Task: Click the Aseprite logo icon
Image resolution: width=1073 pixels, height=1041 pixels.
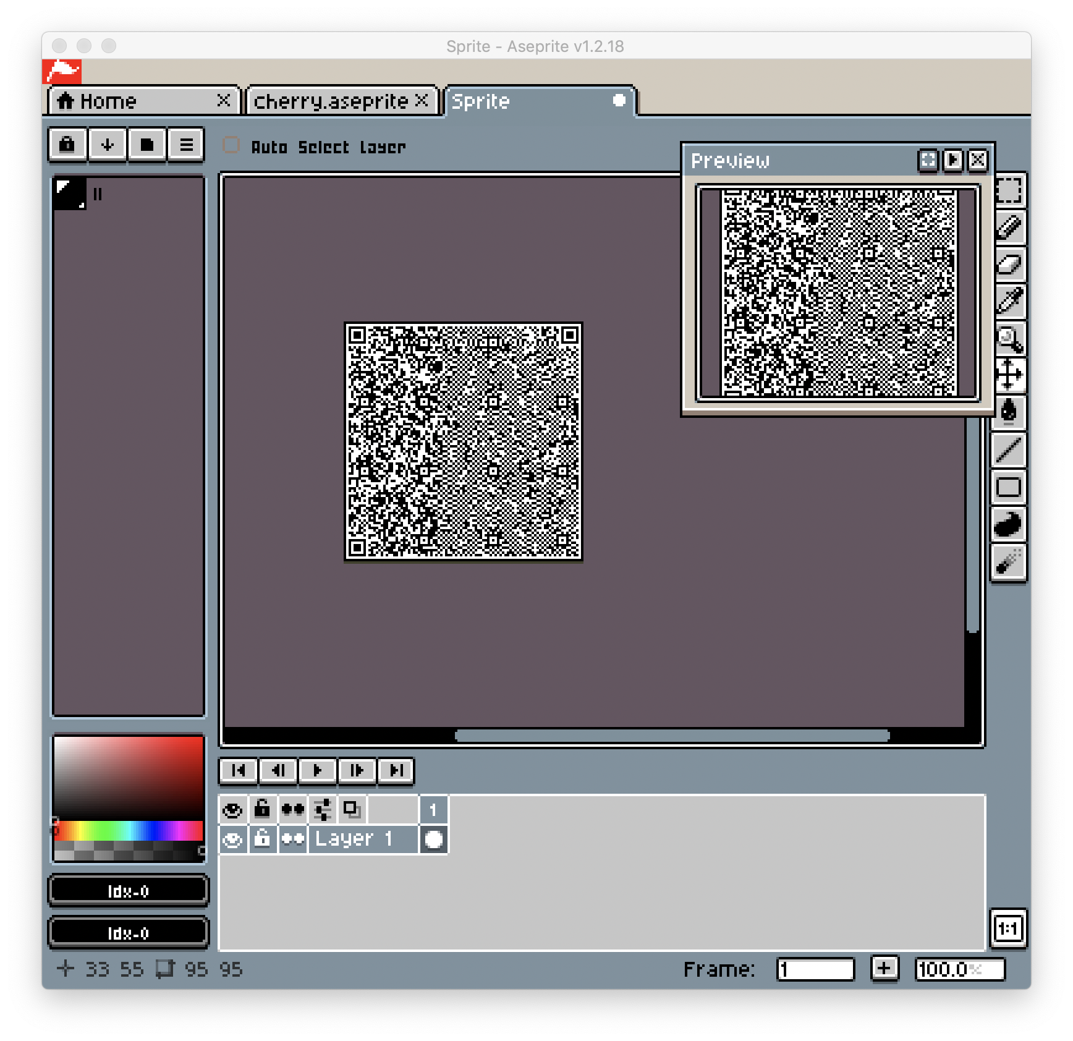Action: 62,72
